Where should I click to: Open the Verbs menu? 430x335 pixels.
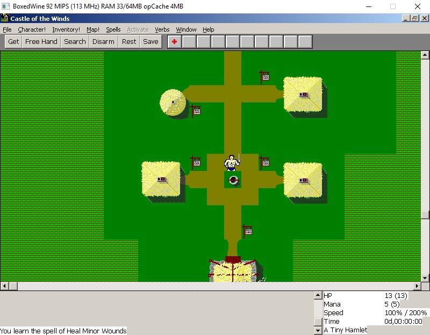[x=162, y=29]
